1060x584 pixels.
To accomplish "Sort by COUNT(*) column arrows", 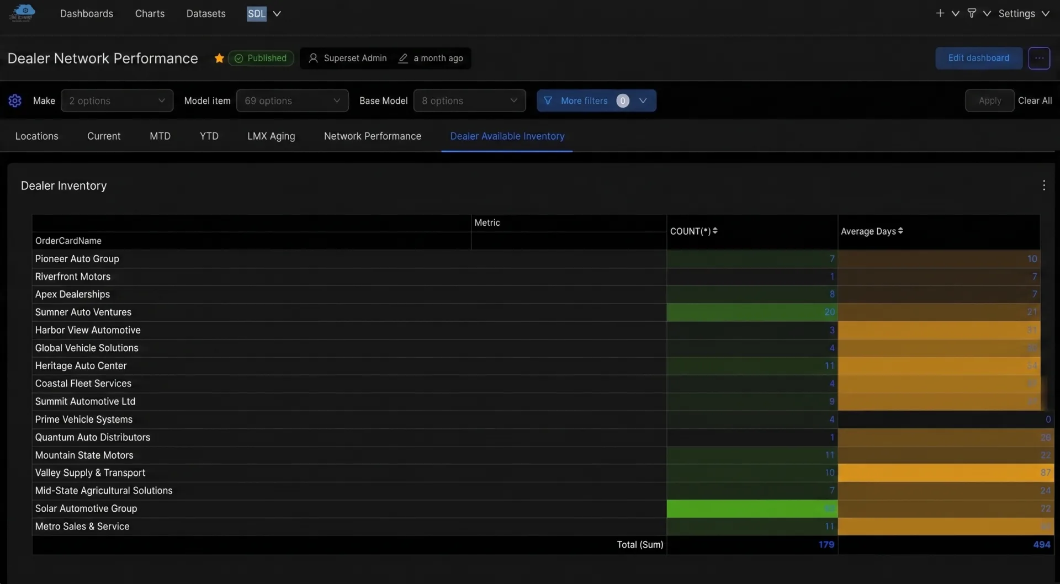I will point(715,231).
